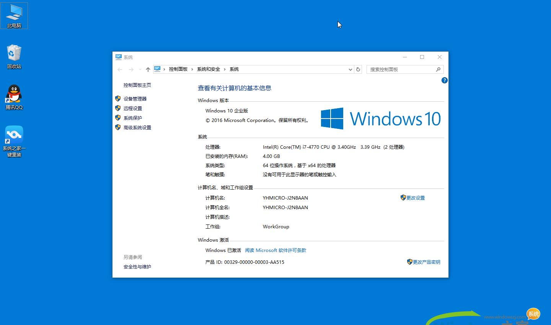Open 高级系统设置
The image size is (551, 325).
[x=137, y=127]
